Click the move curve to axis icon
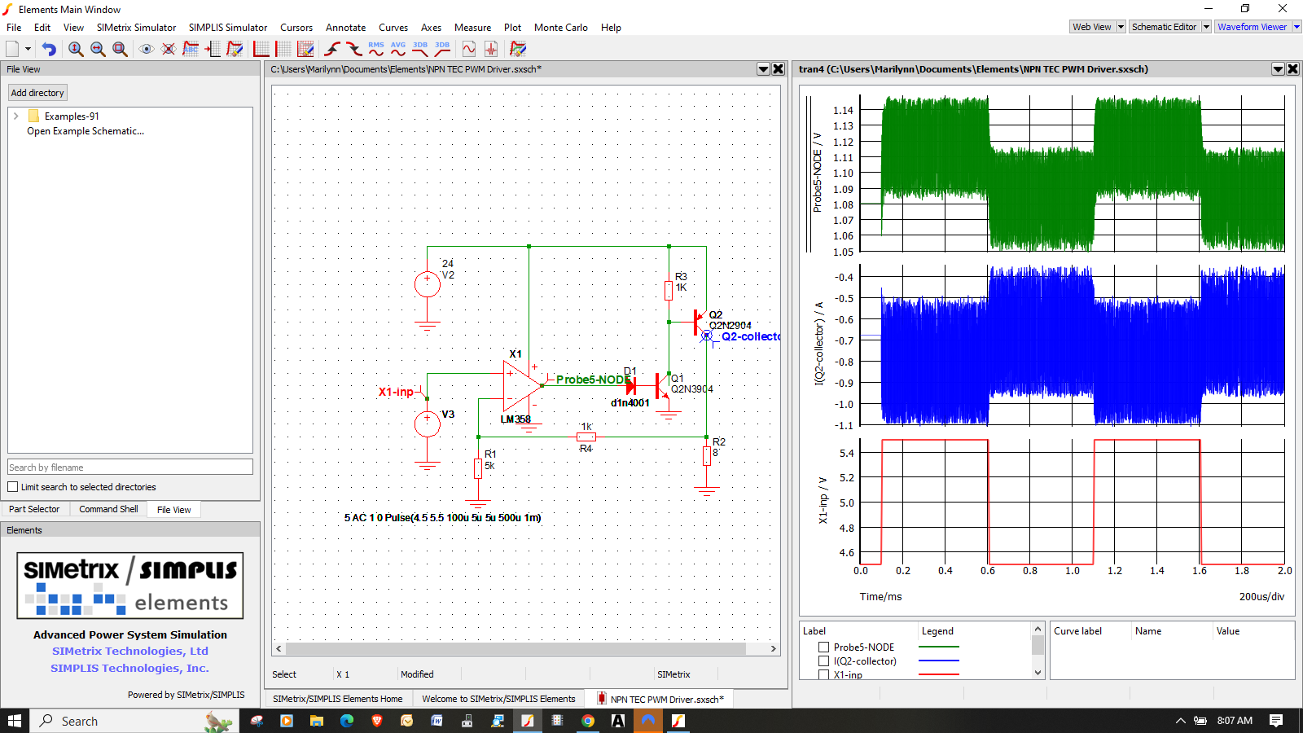The image size is (1303, 733). 213,49
